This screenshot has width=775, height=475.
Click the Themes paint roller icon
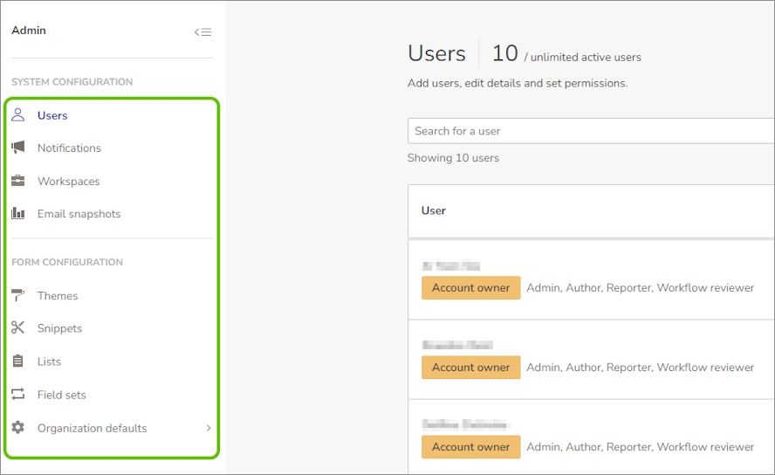17,295
